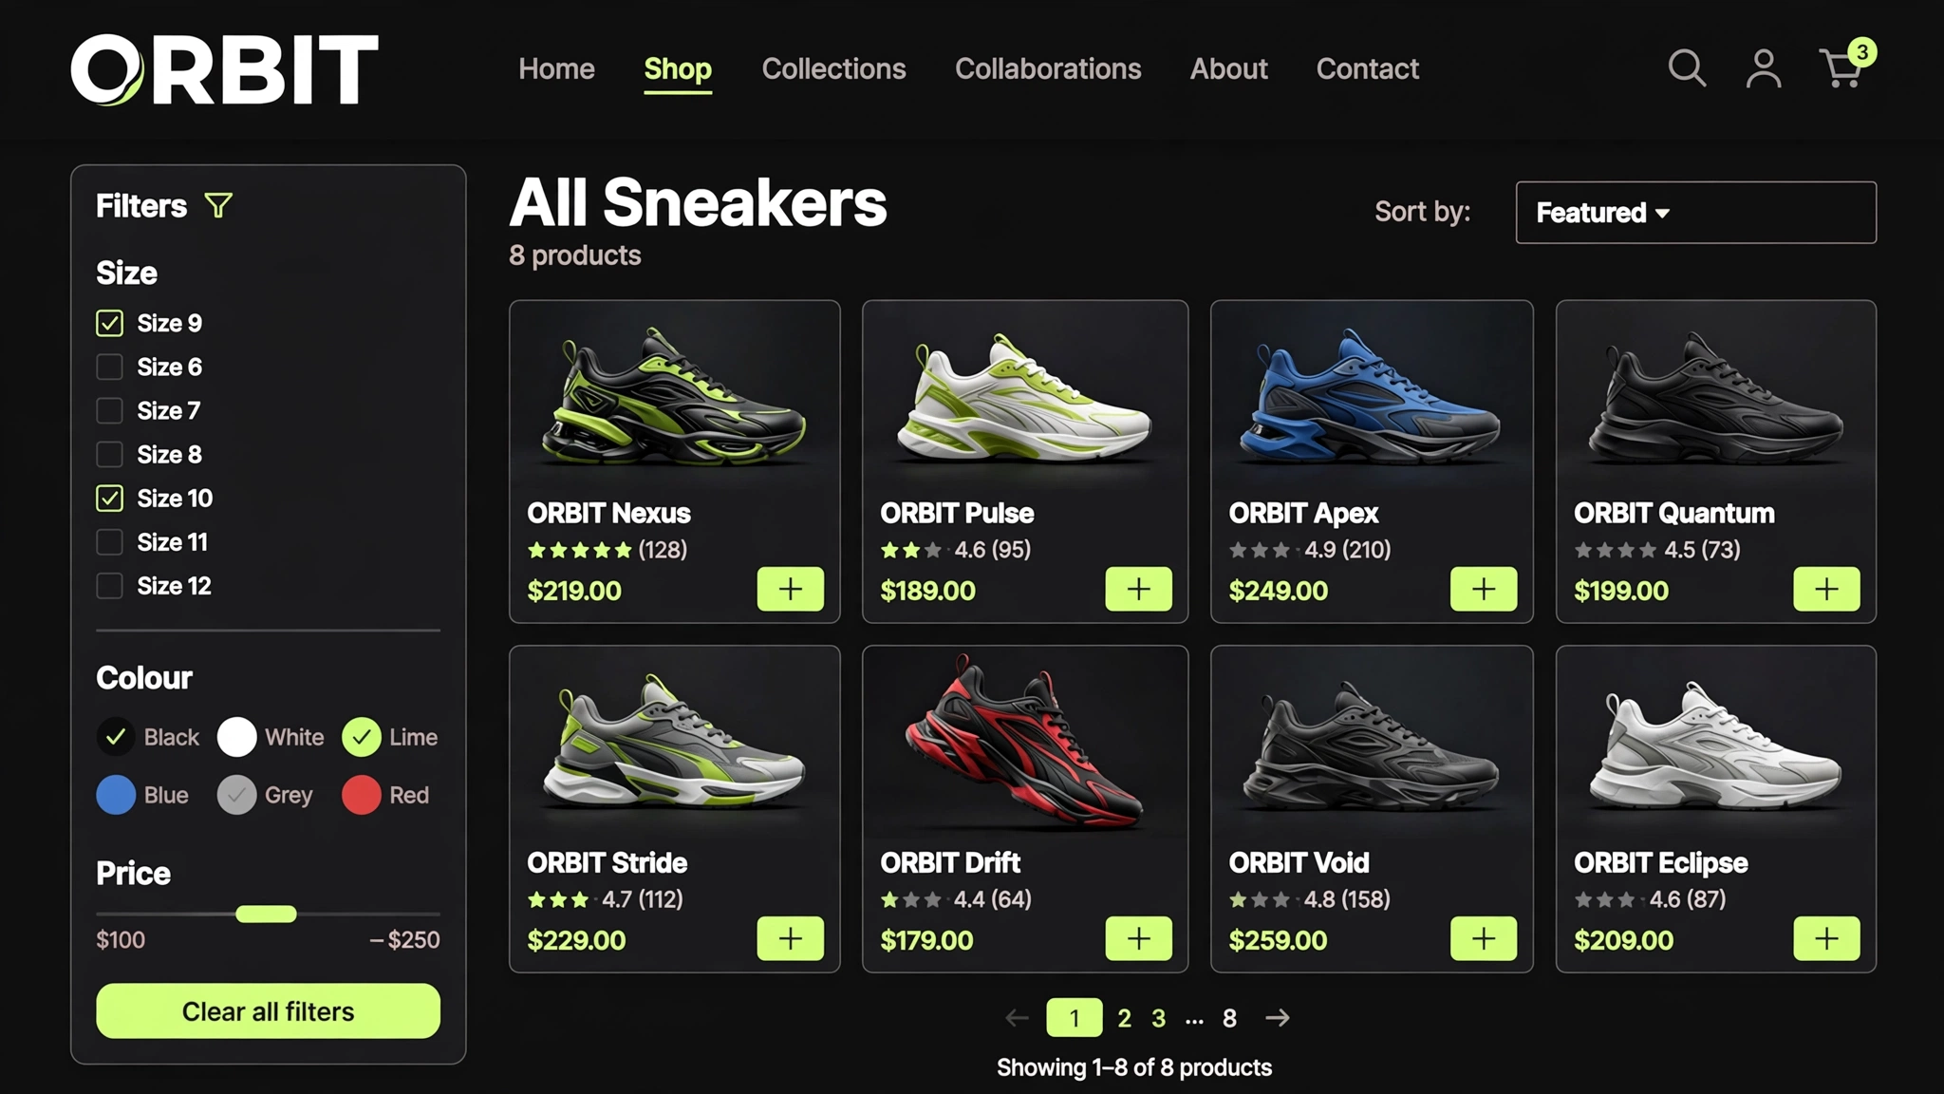Check the Size 12 checkbox
1944x1094 pixels.
click(109, 585)
